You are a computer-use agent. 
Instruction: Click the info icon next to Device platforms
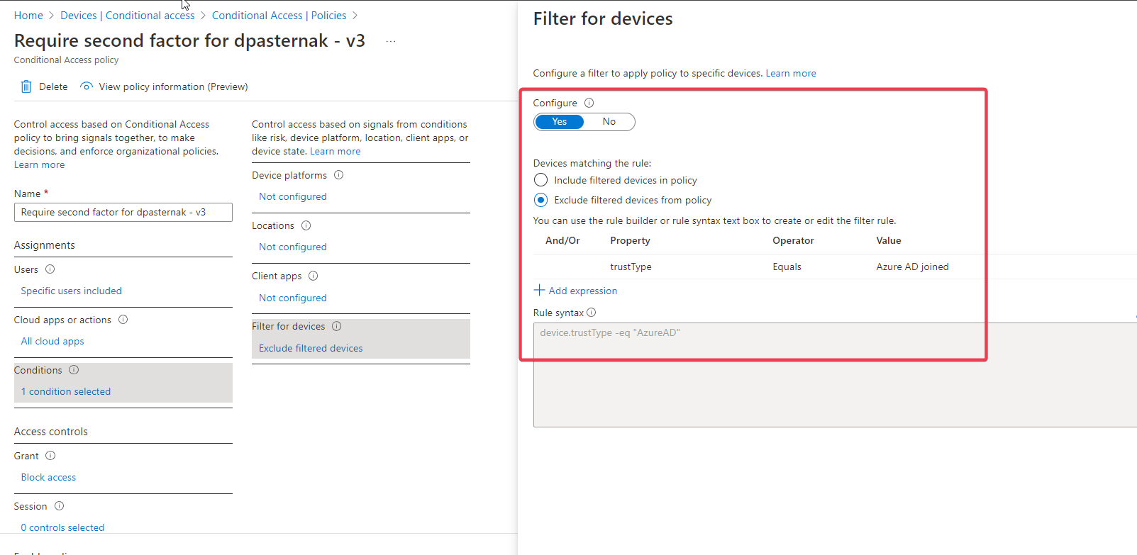tap(339, 175)
